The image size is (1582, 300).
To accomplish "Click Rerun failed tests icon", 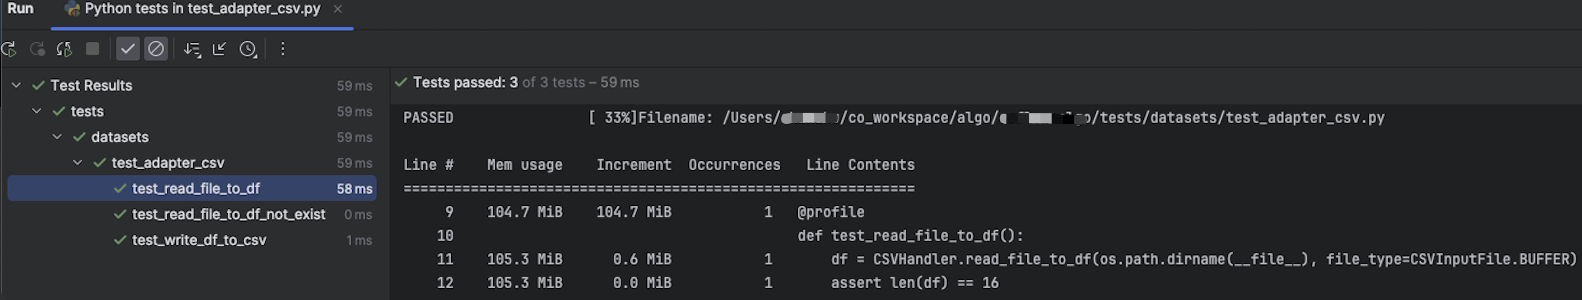I will point(37,49).
